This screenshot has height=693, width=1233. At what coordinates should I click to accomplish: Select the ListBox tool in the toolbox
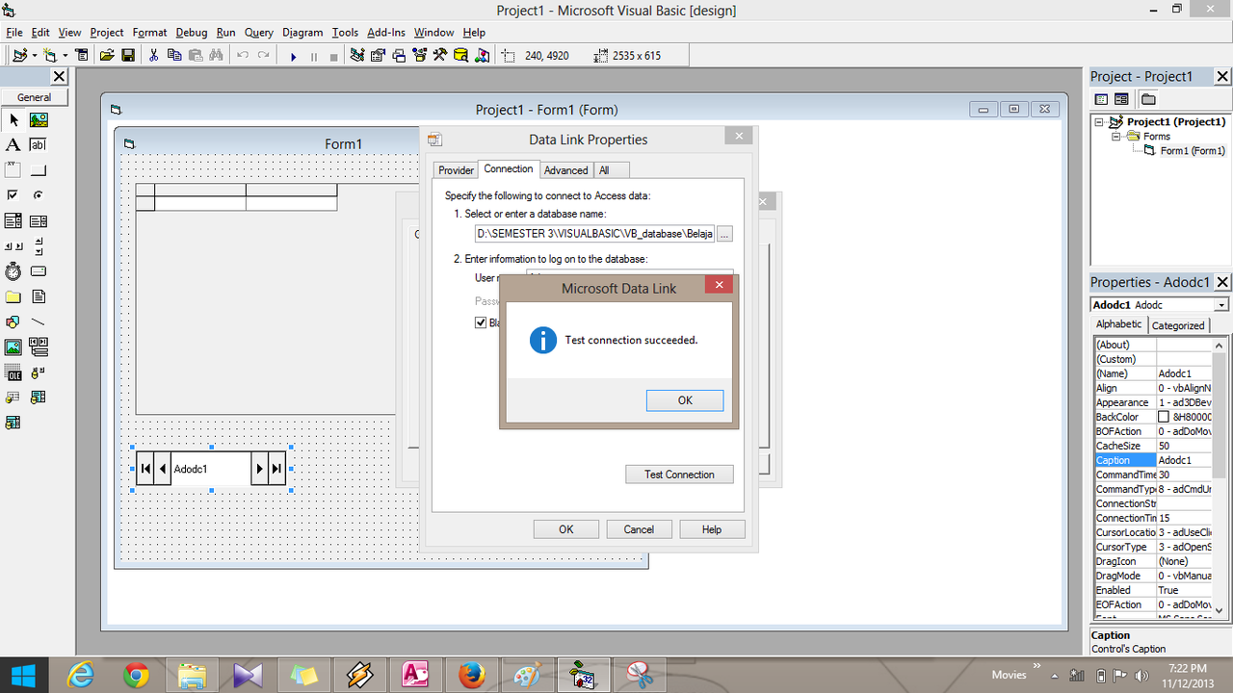pyautogui.click(x=39, y=220)
